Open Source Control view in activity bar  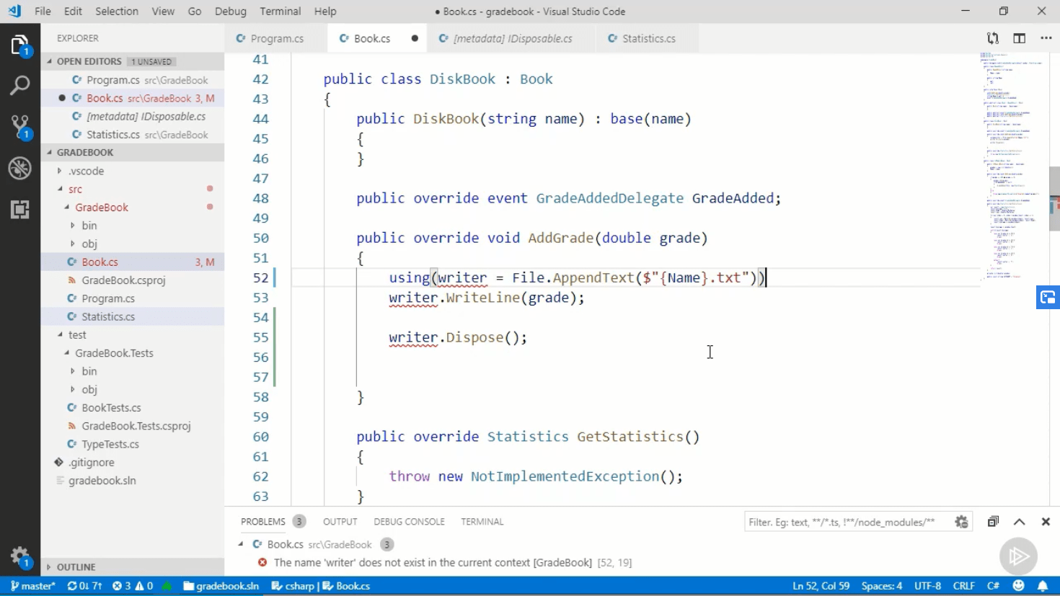20,128
